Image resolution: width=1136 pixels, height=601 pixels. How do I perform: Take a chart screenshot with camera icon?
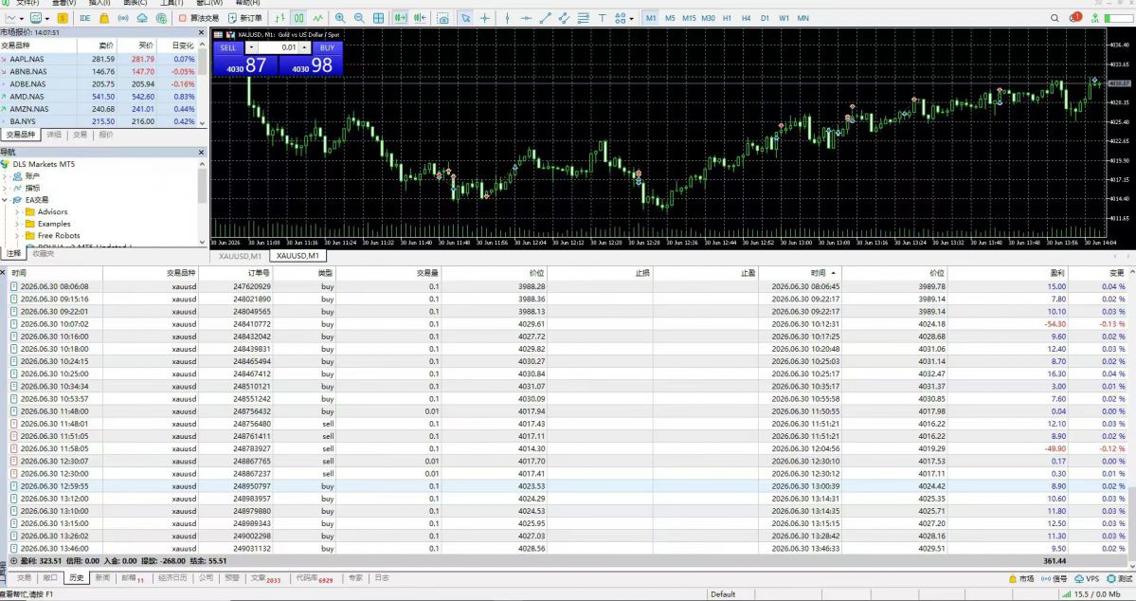point(442,18)
